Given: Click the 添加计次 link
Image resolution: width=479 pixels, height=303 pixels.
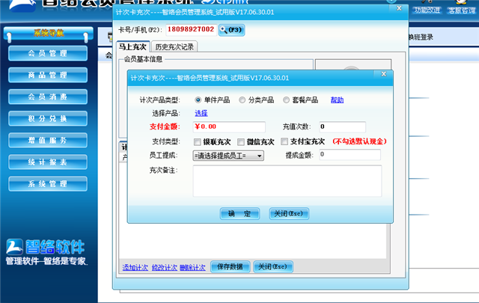Looking at the screenshot, I should click(135, 268).
